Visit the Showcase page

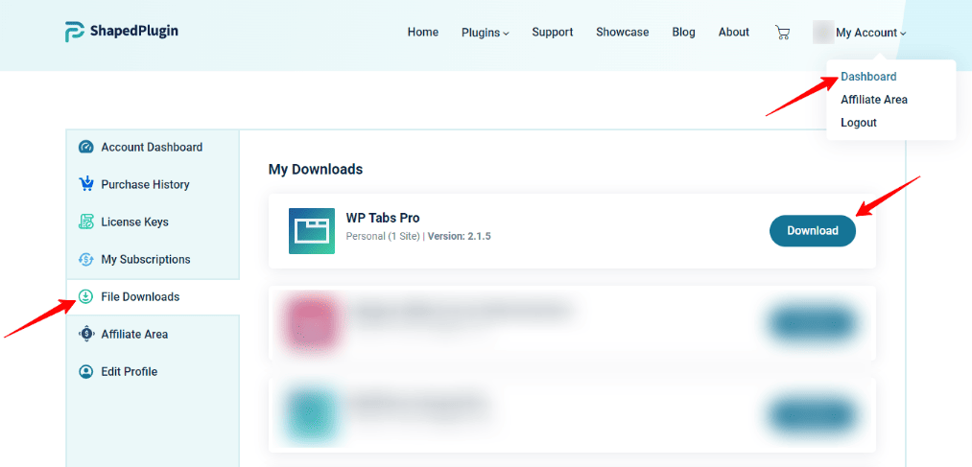622,33
